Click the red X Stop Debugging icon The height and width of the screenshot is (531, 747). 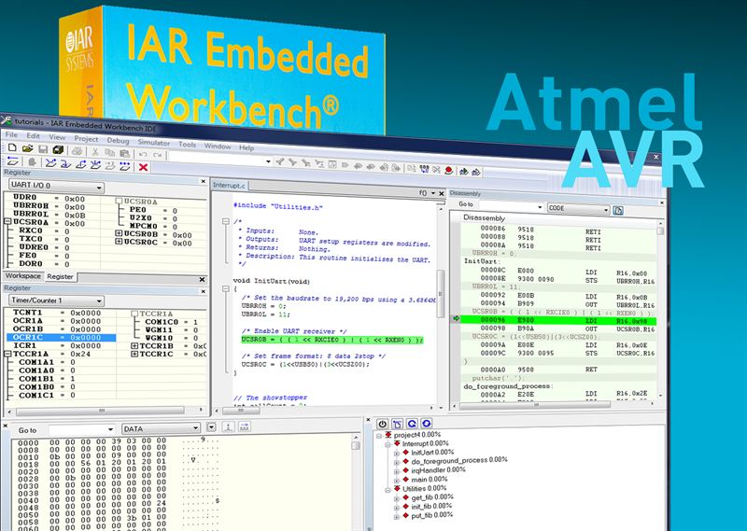click(143, 166)
